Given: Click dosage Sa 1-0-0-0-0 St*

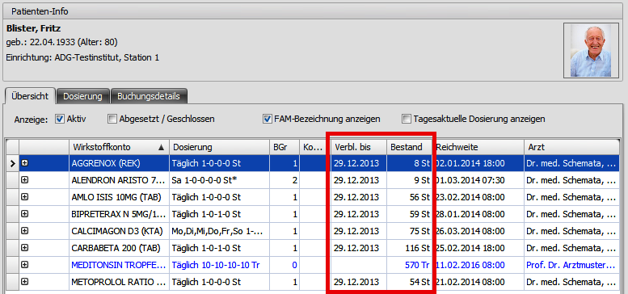Looking at the screenshot, I should coord(219,180).
